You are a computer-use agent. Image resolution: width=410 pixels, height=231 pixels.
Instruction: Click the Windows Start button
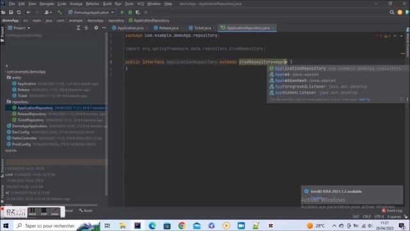pos(6,225)
